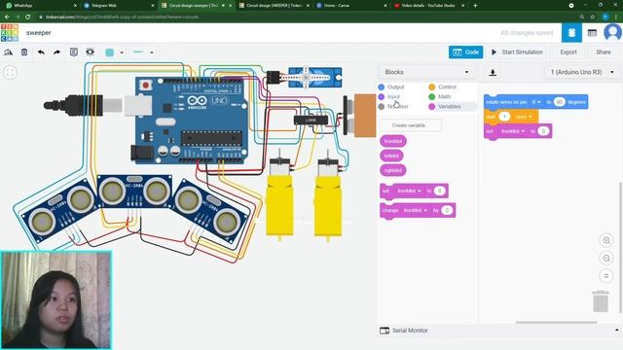Bookmark this page with the star
Viewport: 623px width, 350px height.
pos(592,17)
